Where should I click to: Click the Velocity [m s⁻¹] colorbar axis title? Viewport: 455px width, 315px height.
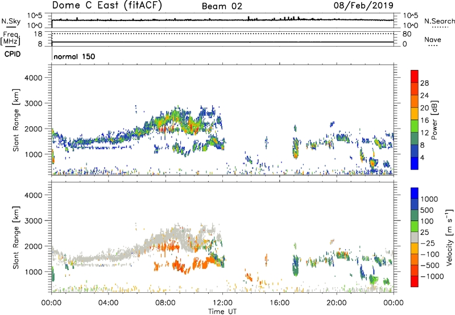[449, 237]
